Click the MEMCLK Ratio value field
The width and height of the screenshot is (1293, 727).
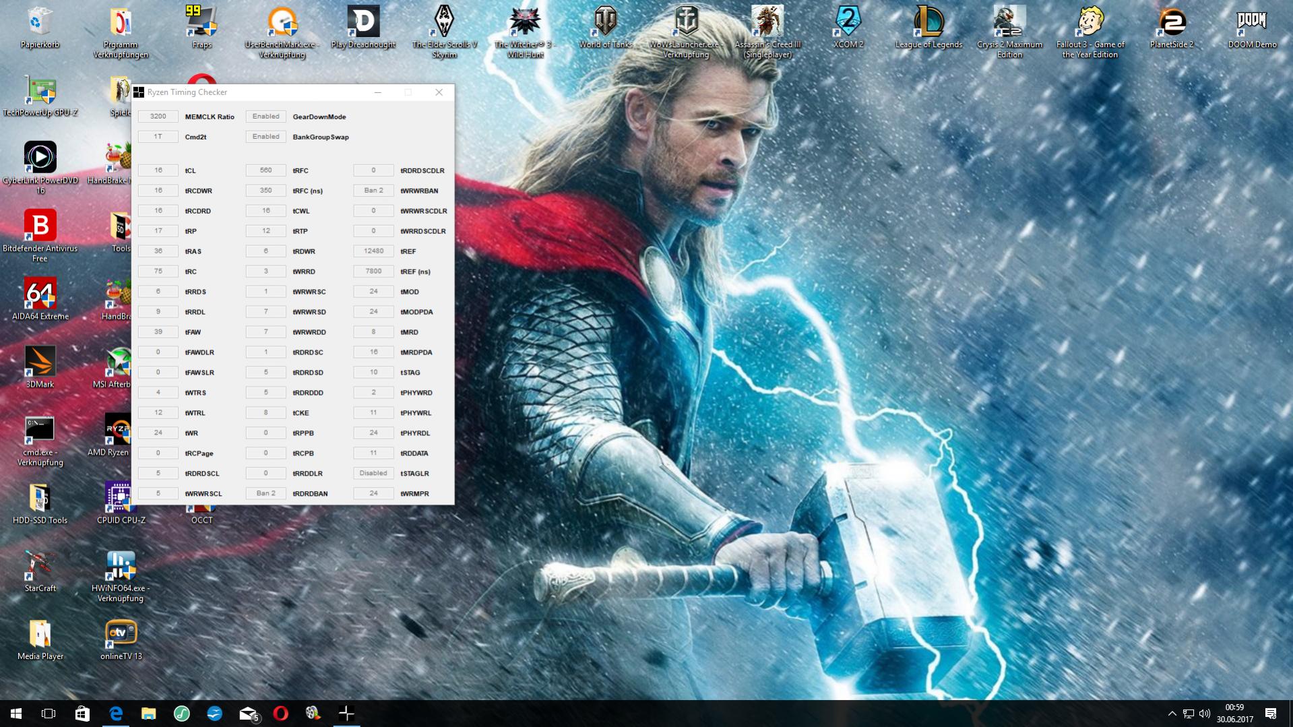pyautogui.click(x=158, y=117)
